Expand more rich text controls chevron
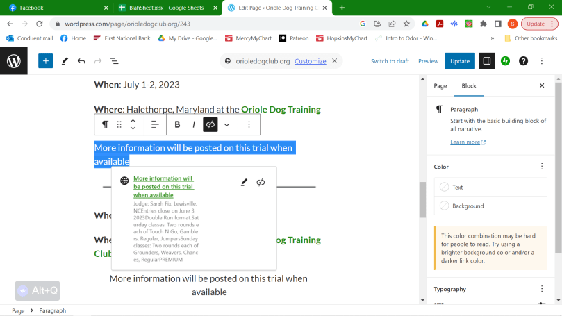This screenshot has height=316, width=562. [226, 124]
